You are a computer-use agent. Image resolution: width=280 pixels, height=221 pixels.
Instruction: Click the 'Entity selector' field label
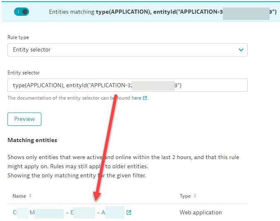pos(24,73)
